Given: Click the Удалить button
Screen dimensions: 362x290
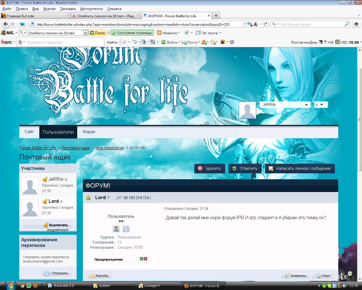Looking at the screenshot, I should (210, 169).
